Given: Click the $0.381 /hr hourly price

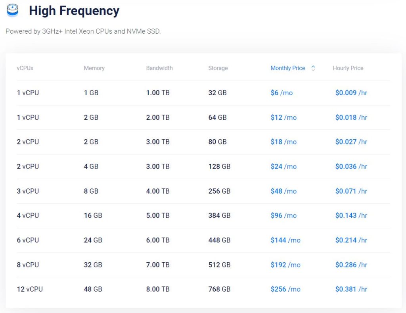Looking at the screenshot, I should click(x=351, y=289).
